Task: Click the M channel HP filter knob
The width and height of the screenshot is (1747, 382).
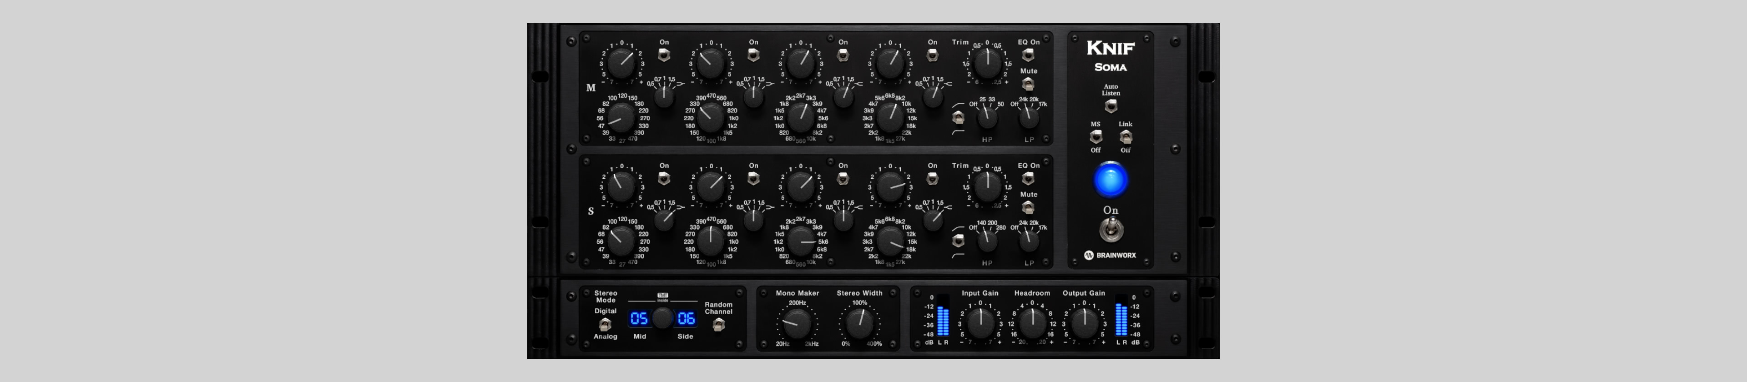Action: (987, 118)
